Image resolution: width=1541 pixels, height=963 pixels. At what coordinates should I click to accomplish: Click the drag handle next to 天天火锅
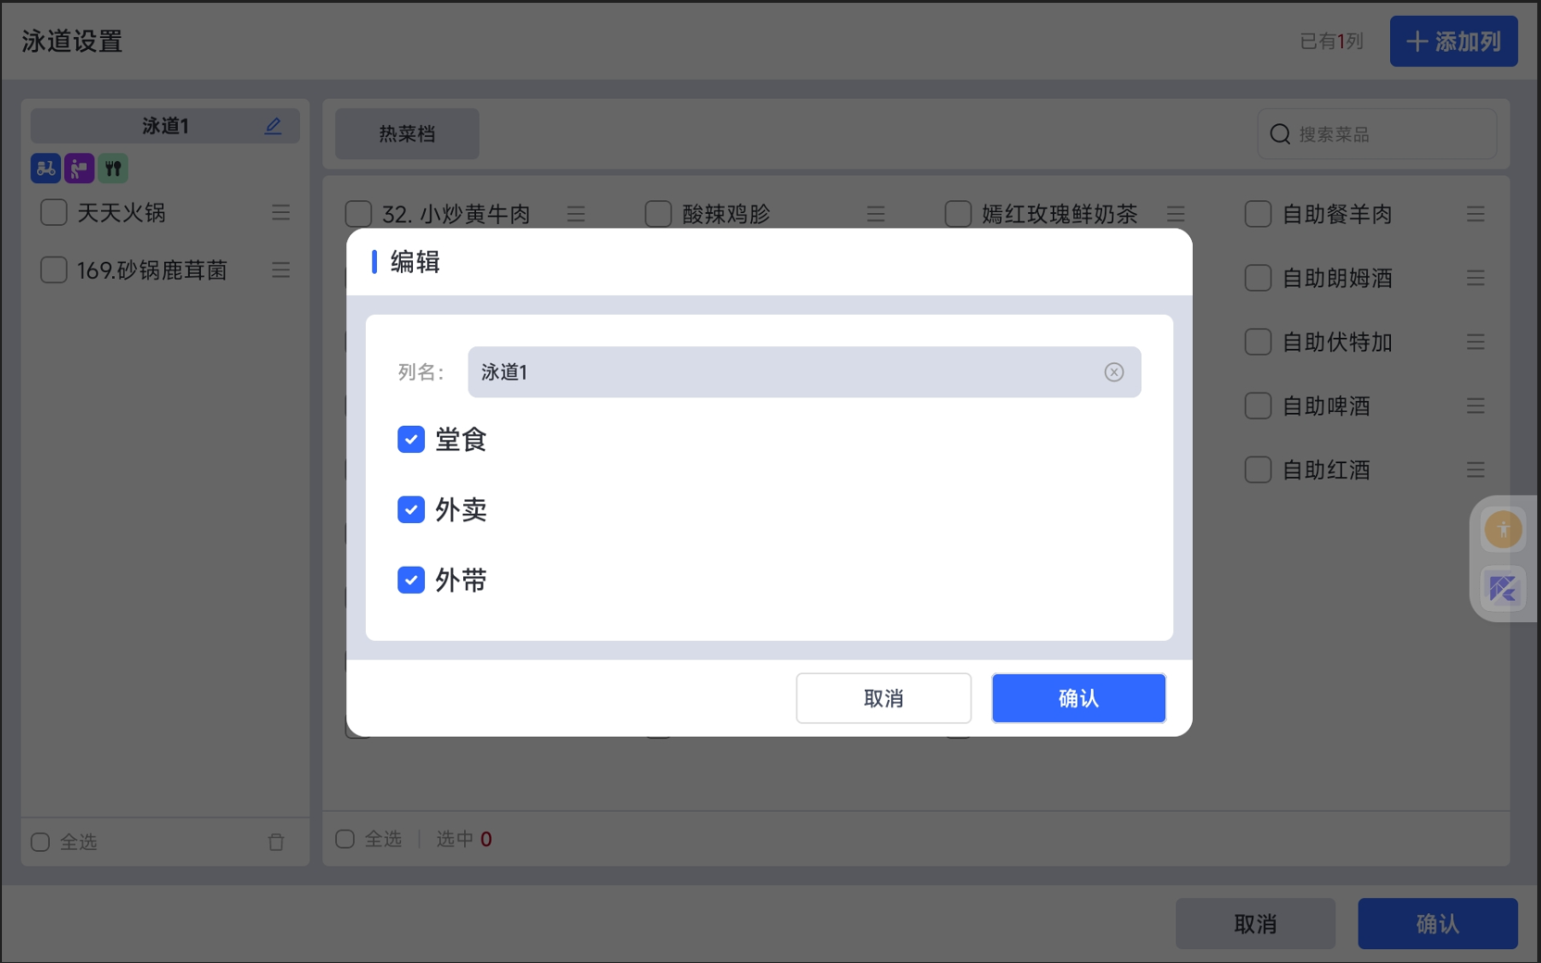coord(281,213)
